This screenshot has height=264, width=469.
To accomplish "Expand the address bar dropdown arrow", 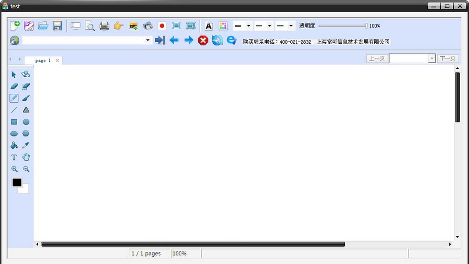I will 148,40.
